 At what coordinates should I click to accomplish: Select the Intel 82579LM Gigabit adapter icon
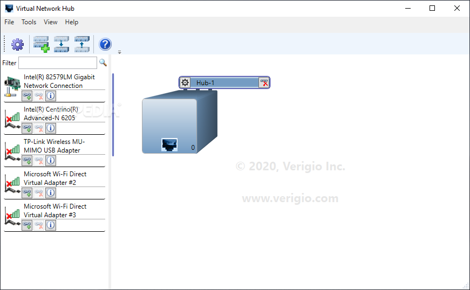coord(12,87)
